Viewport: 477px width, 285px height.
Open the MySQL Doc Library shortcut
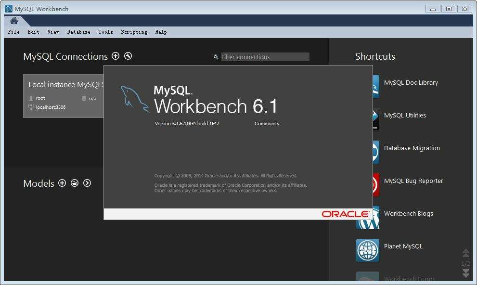[x=411, y=83]
